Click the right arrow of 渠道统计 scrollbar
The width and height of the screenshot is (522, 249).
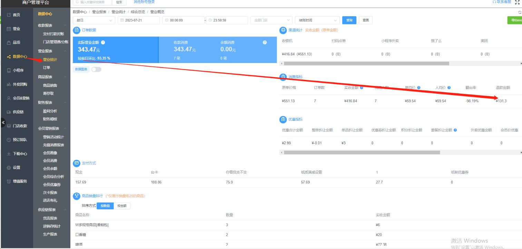(x=521, y=63)
